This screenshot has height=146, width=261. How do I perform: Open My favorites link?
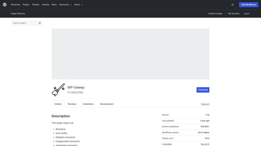pyautogui.click(x=234, y=14)
